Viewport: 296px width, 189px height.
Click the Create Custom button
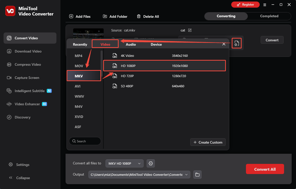coord(208,142)
